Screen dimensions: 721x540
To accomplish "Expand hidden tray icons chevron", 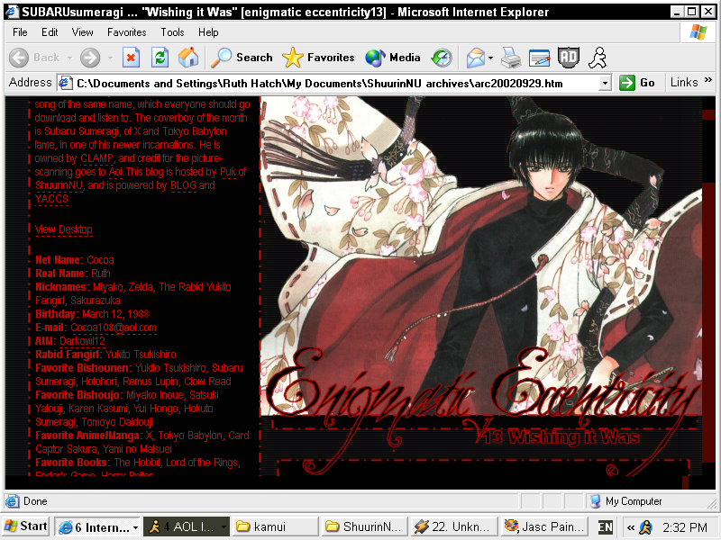I will 631,527.
